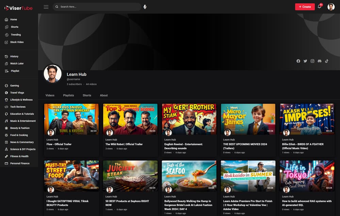
Task: Click the Home sidebar icon
Action: coord(6,19)
